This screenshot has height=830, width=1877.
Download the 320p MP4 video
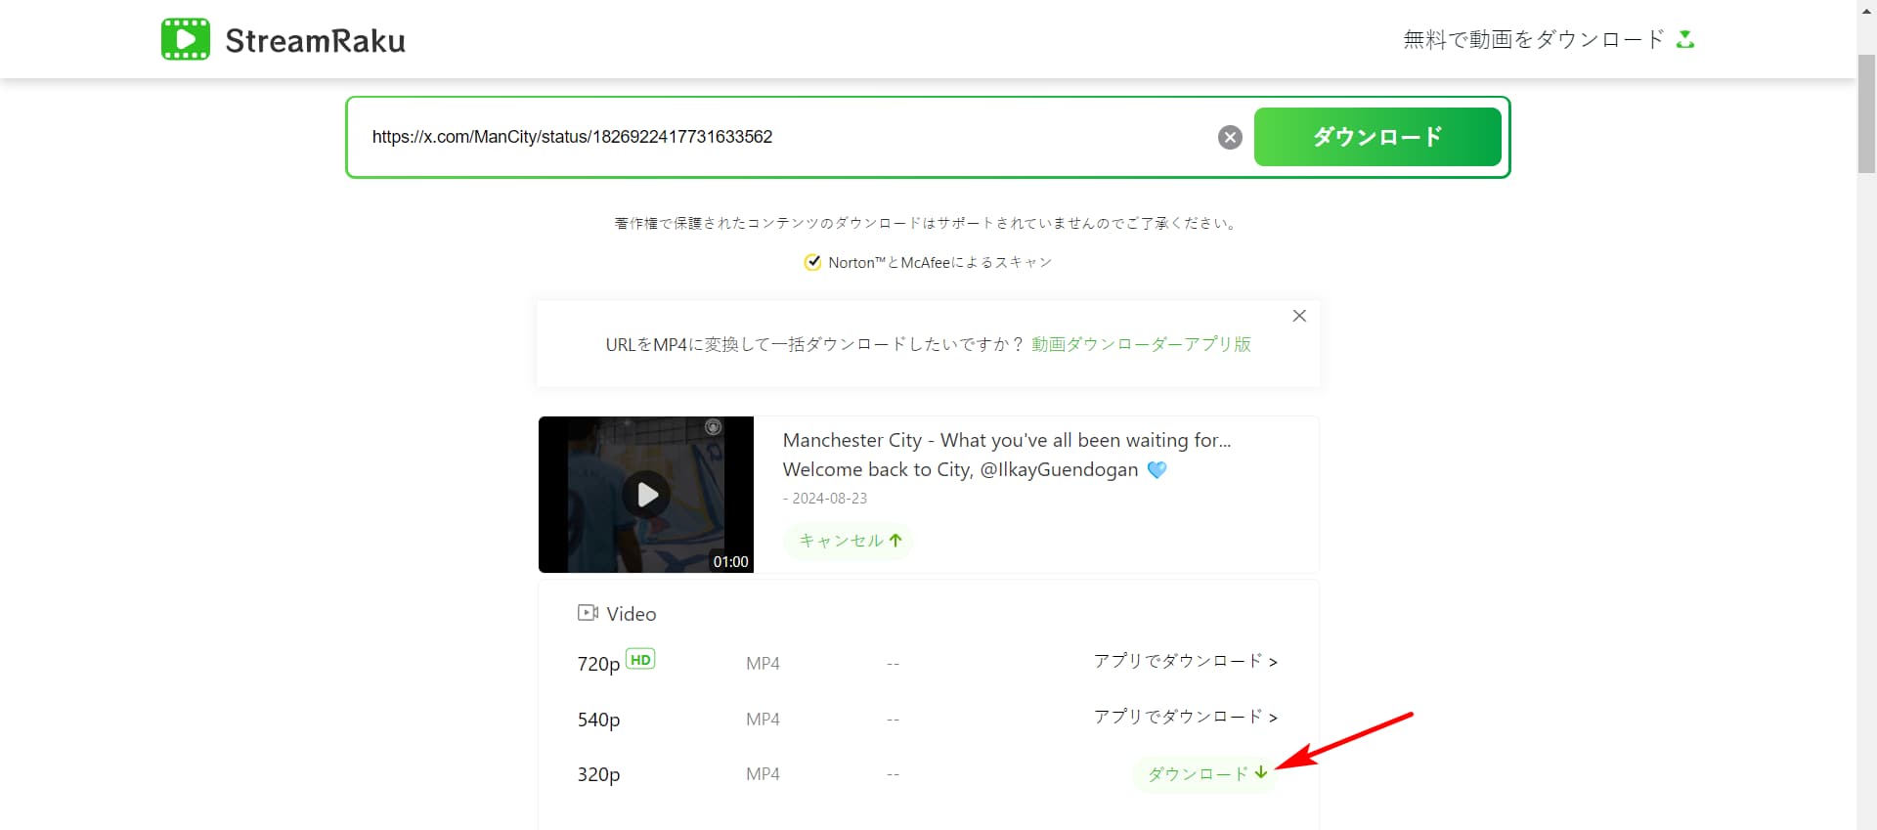click(1205, 773)
